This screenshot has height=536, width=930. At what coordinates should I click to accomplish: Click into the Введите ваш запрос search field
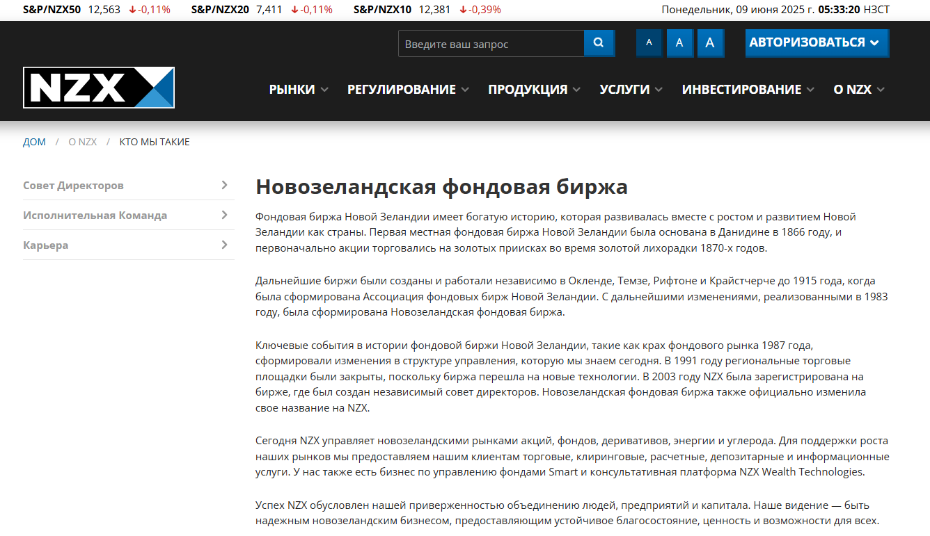tap(491, 44)
